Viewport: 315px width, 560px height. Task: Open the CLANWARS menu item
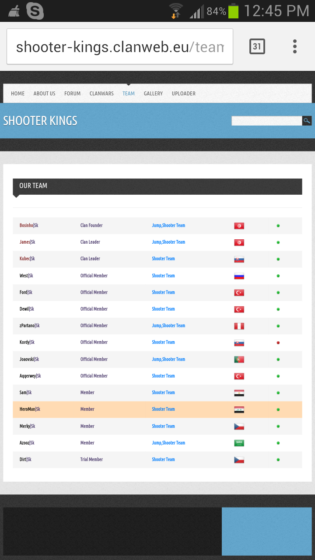[101, 94]
